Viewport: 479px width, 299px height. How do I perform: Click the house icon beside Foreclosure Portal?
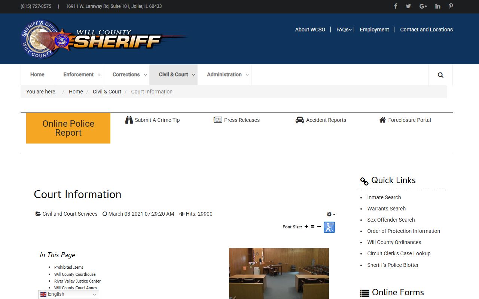[x=382, y=120]
